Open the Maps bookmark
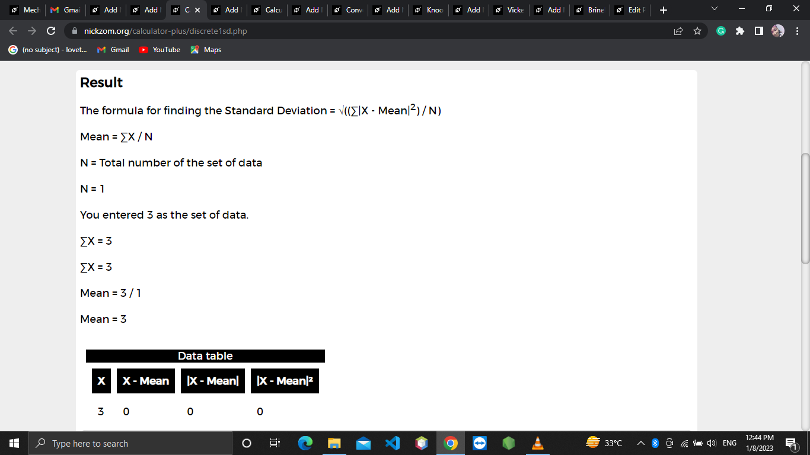The image size is (810, 455). point(206,50)
